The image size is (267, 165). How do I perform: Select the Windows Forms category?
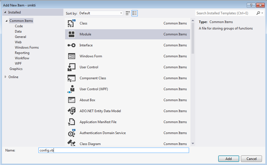(x=27, y=48)
